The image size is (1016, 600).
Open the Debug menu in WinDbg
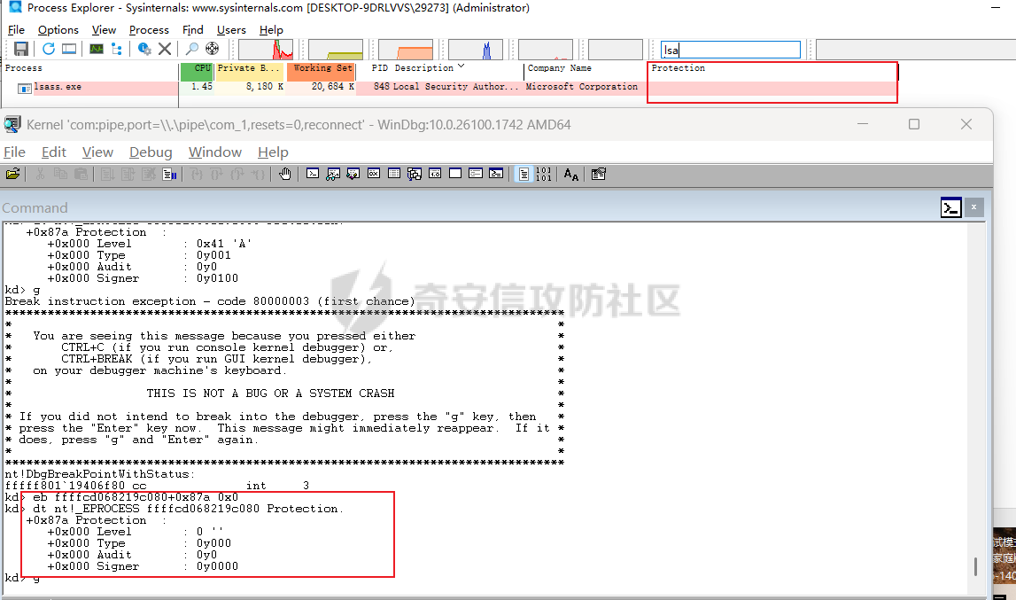(151, 152)
